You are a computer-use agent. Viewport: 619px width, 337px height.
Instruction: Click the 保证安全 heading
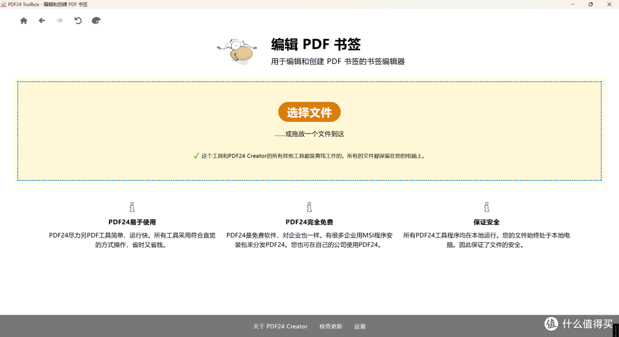click(x=487, y=223)
